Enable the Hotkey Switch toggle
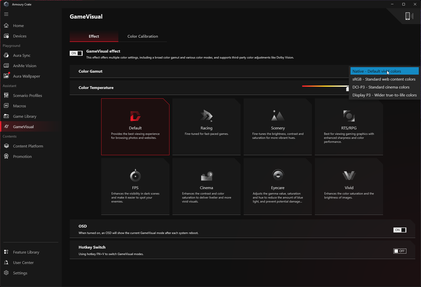This screenshot has width=421, height=287. 400,251
